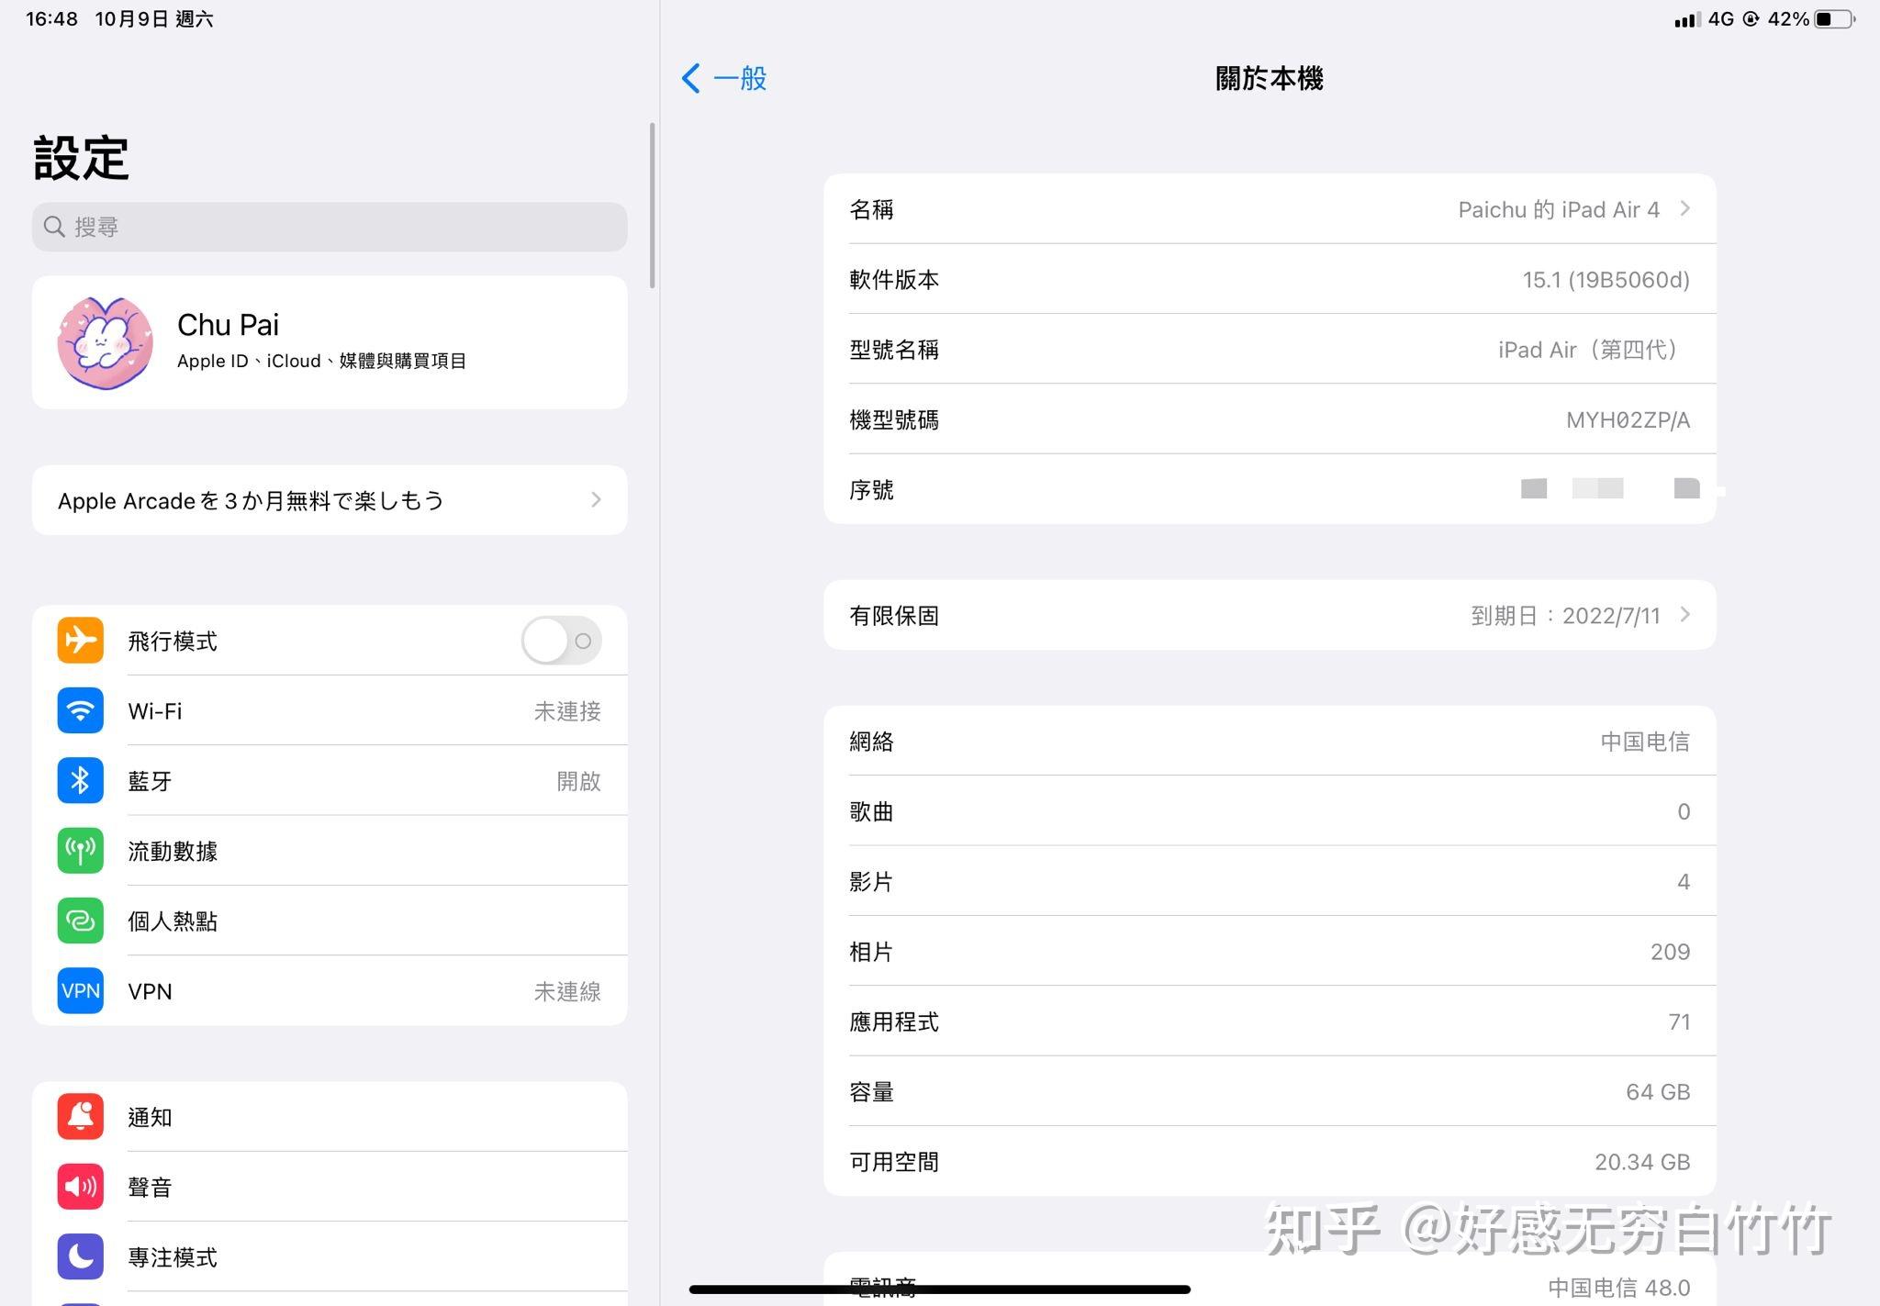Tap Chu Pai's profile avatar
Viewport: 1880px width, 1306px height.
(x=105, y=342)
